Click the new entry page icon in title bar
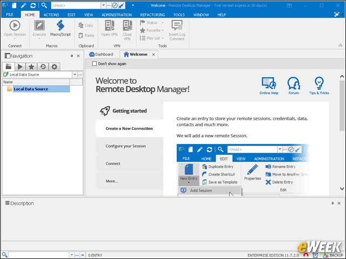The height and width of the screenshot is (259, 346). (x=14, y=5)
